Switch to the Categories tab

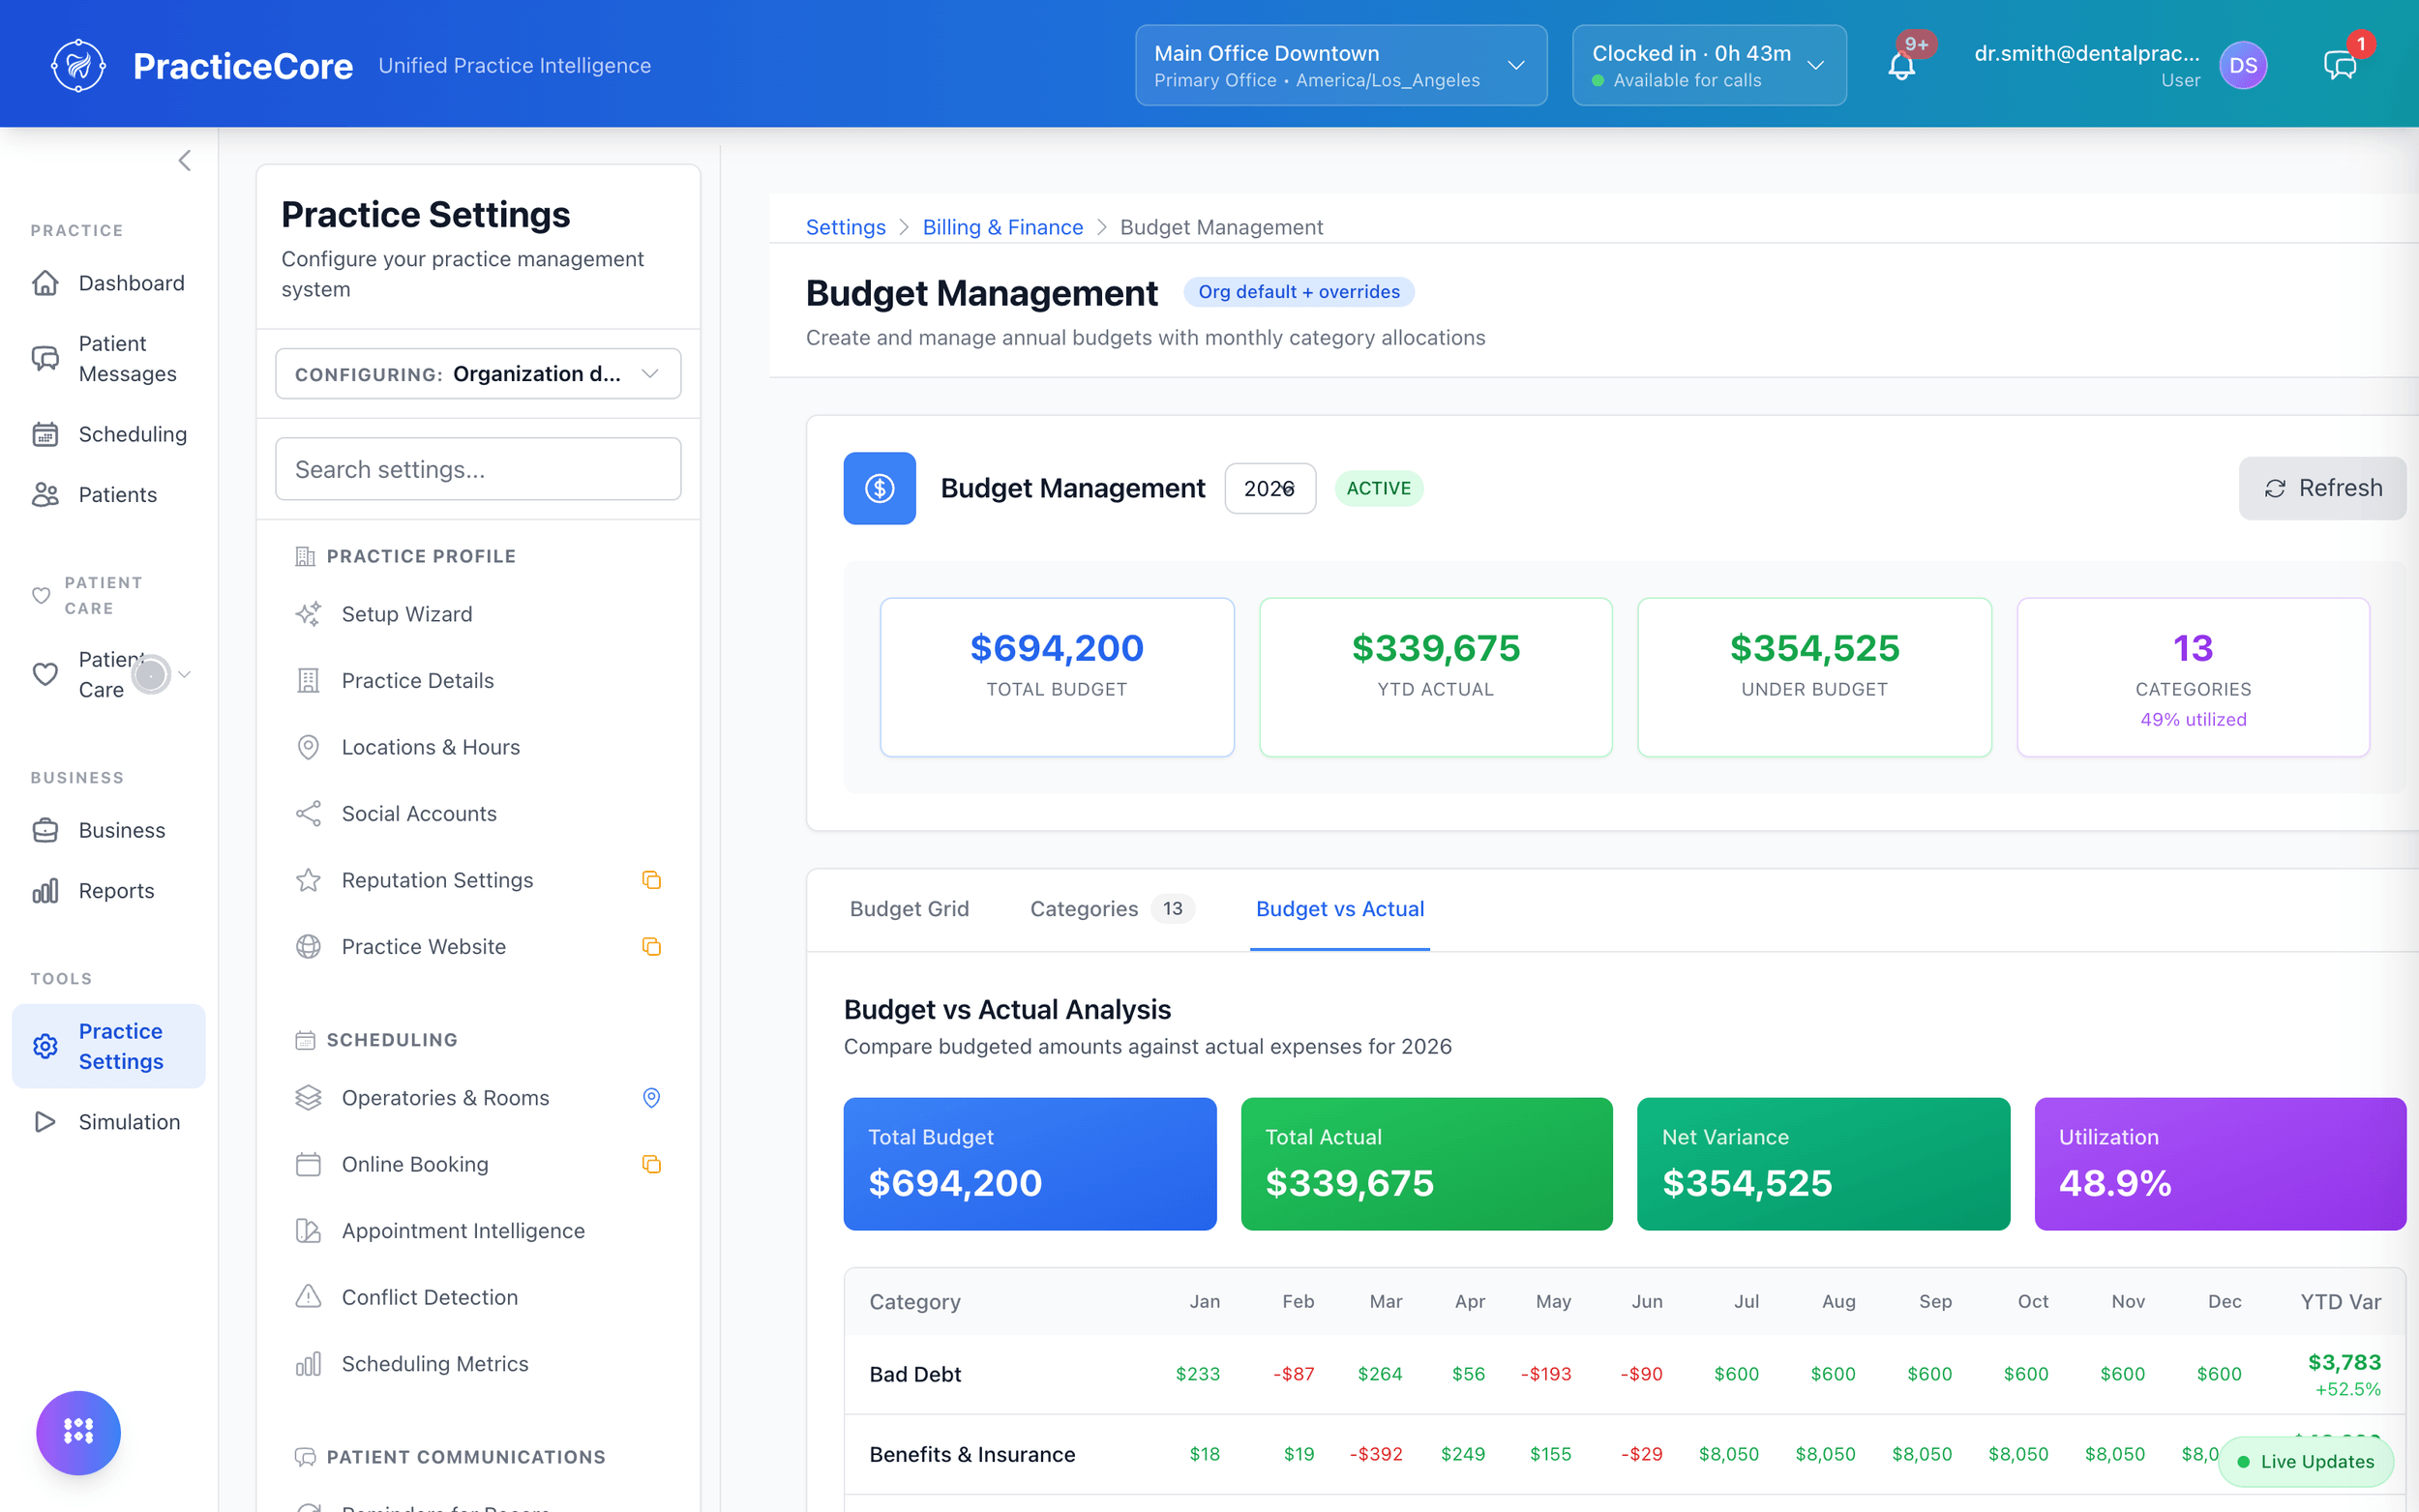click(1111, 908)
